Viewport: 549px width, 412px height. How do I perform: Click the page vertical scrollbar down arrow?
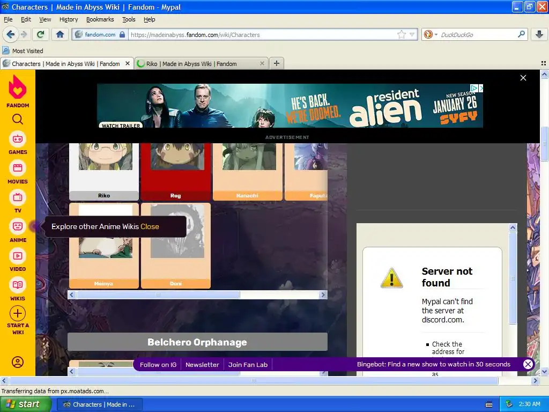(544, 371)
